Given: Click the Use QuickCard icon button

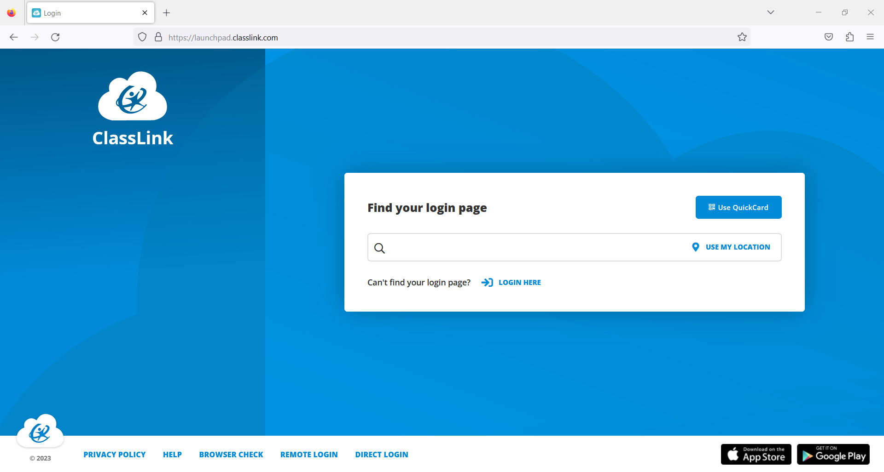Looking at the screenshot, I should tap(711, 207).
